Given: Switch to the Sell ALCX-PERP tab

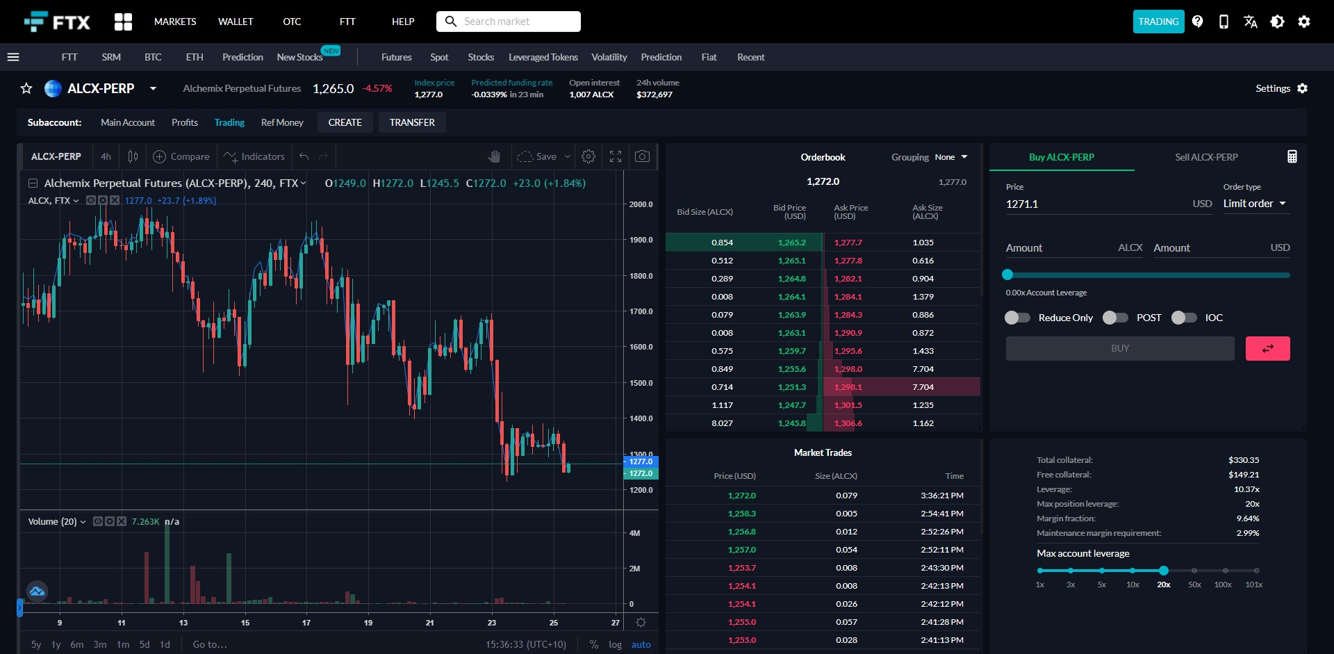Looking at the screenshot, I should pos(1205,157).
